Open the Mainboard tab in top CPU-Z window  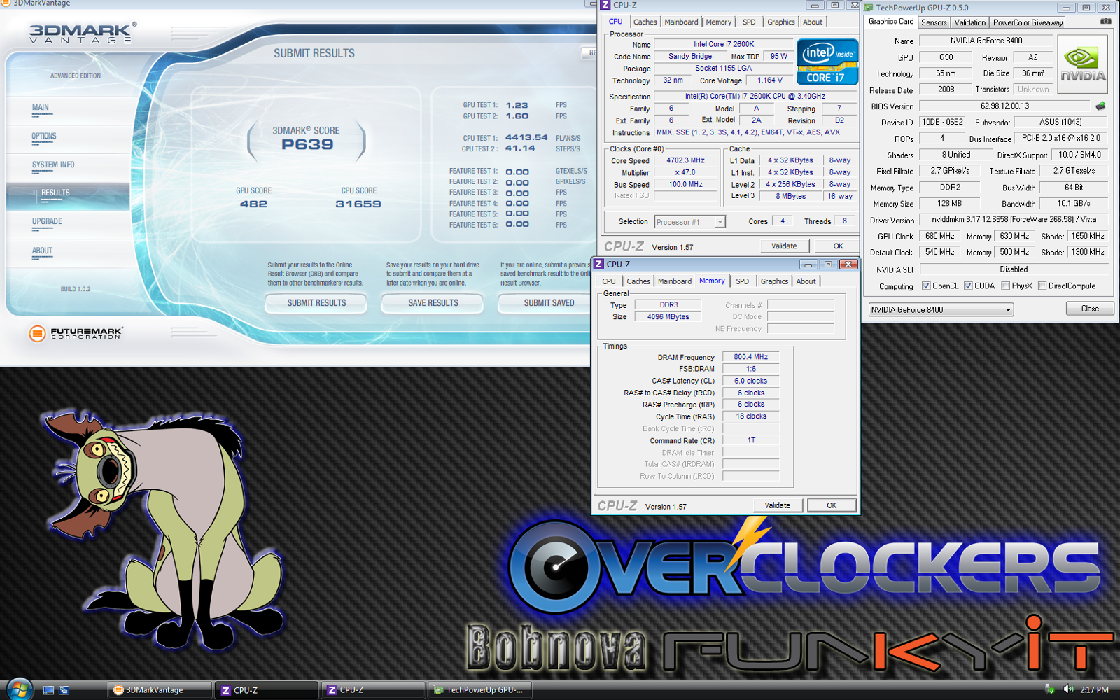pyautogui.click(x=681, y=22)
